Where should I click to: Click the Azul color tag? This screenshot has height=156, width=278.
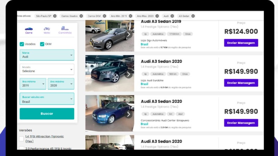180,114
